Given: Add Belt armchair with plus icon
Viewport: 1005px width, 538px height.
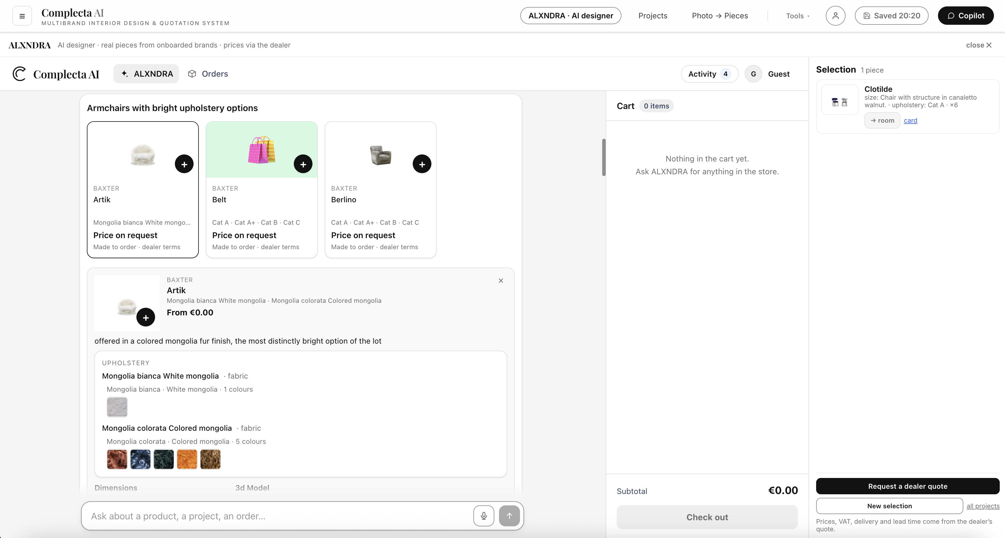Looking at the screenshot, I should pos(303,164).
